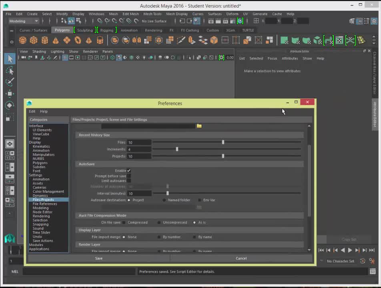Save the preferences

[99, 258]
